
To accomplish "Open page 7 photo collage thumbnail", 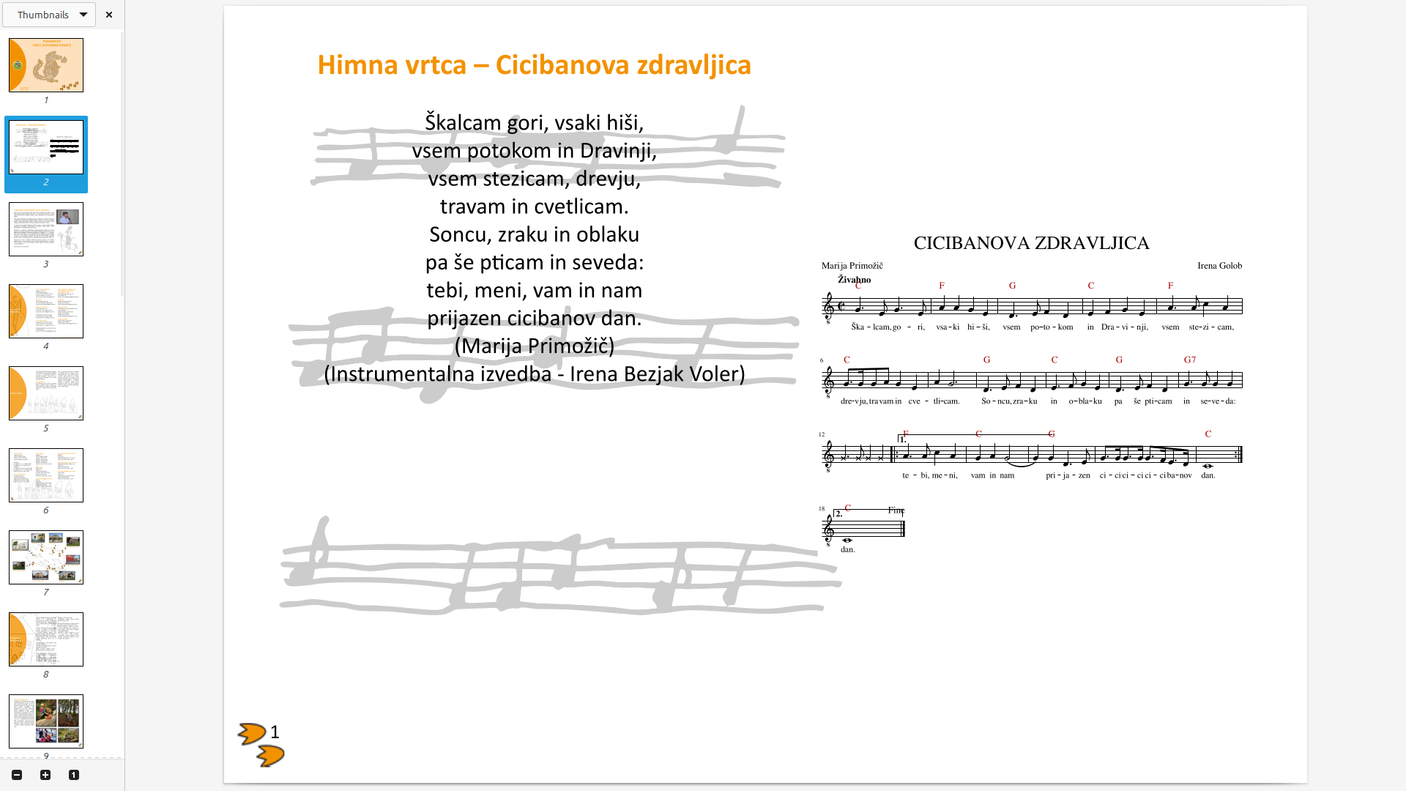I will pos(46,557).
